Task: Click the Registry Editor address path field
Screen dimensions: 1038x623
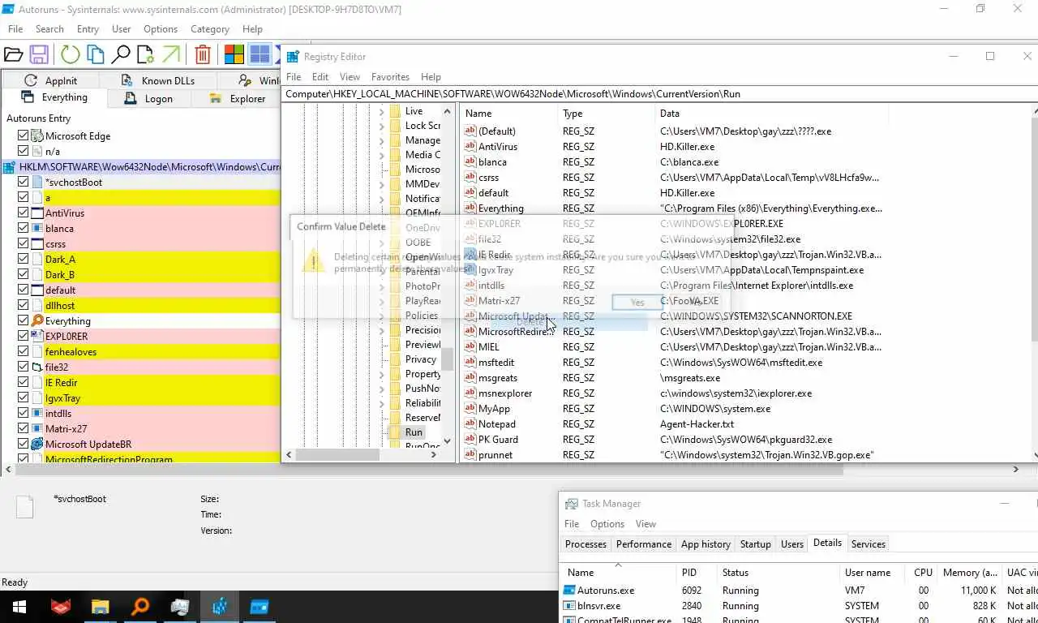Action: click(x=659, y=94)
